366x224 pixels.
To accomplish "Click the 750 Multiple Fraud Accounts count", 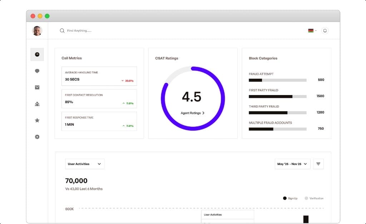I will [321, 129].
